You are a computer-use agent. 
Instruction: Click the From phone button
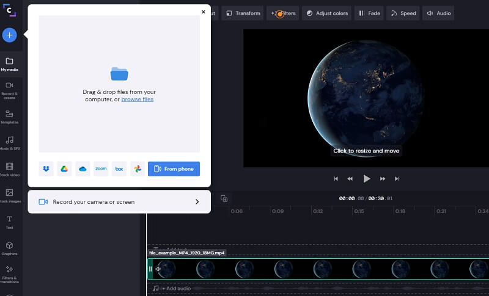[x=174, y=168]
